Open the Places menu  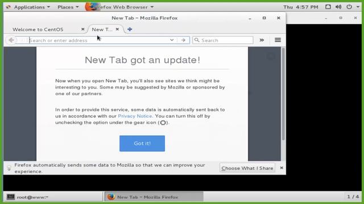click(x=68, y=7)
